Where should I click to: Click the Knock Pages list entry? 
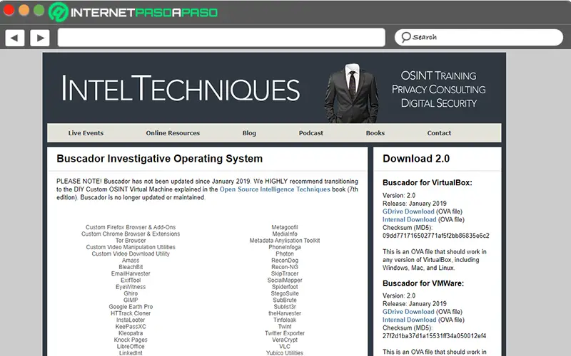[131, 340]
